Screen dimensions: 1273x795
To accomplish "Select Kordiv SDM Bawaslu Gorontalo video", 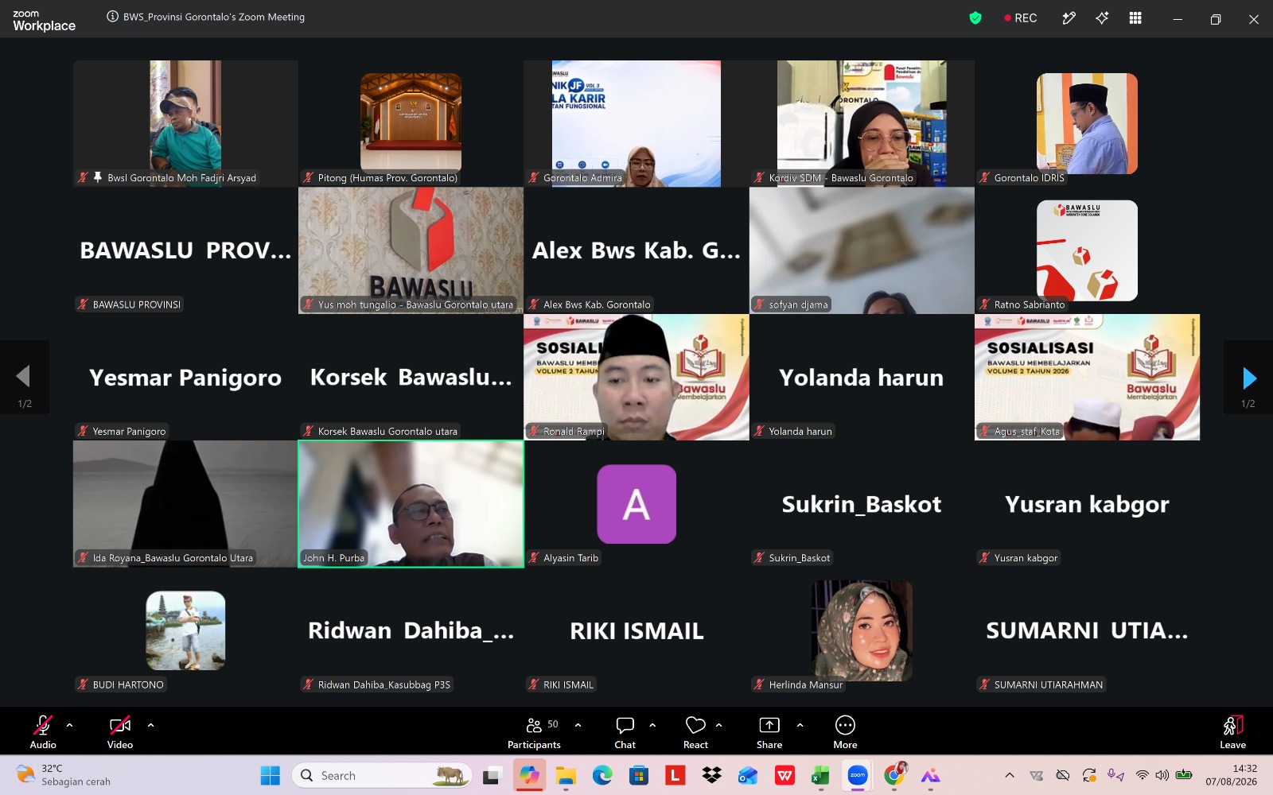I will click(x=862, y=123).
